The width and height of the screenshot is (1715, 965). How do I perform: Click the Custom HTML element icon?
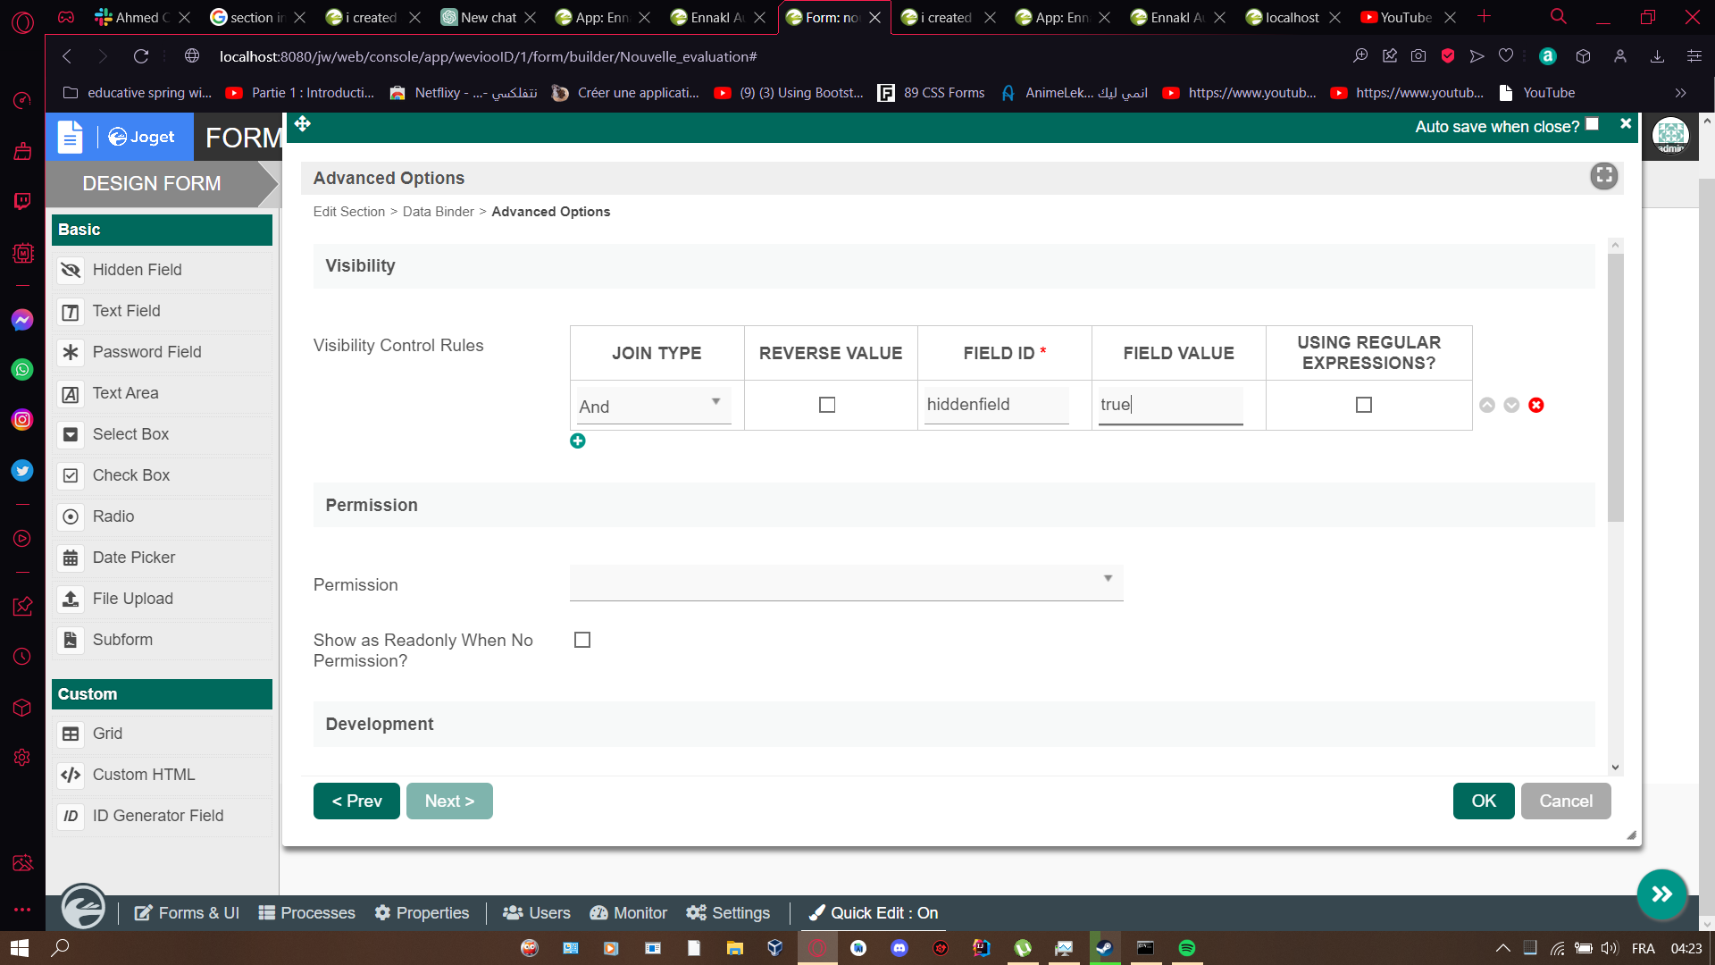click(71, 775)
